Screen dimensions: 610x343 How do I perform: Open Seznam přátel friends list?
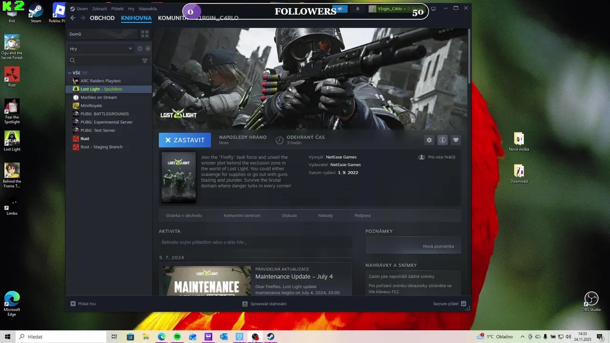[449, 303]
